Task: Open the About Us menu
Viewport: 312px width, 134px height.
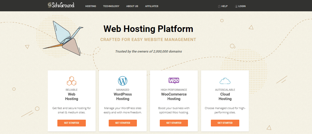Action: point(132,6)
